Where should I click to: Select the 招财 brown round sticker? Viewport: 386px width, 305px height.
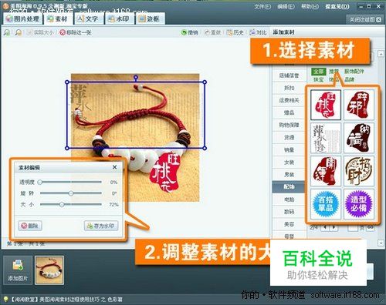(x=359, y=171)
